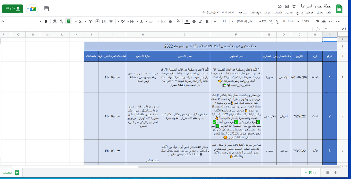Open the تعديل (Edit) menu
Viewport: 351px width, 179px height.
pos(319,13)
